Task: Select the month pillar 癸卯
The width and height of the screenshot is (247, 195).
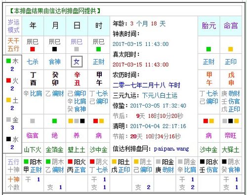Action: tap(55, 78)
